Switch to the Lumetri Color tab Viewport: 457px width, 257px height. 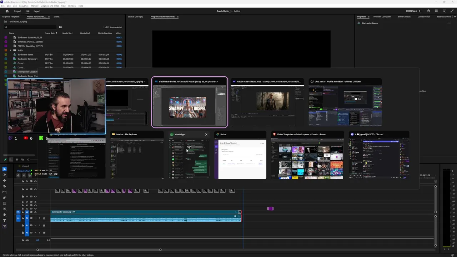click(x=424, y=16)
